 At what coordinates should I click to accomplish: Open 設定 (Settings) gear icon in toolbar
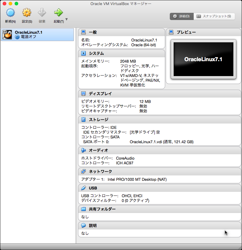pos(27,13)
